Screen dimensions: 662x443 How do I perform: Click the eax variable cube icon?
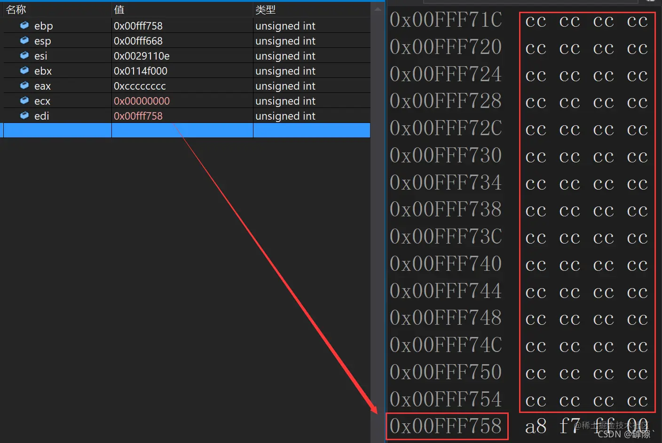pyautogui.click(x=24, y=85)
